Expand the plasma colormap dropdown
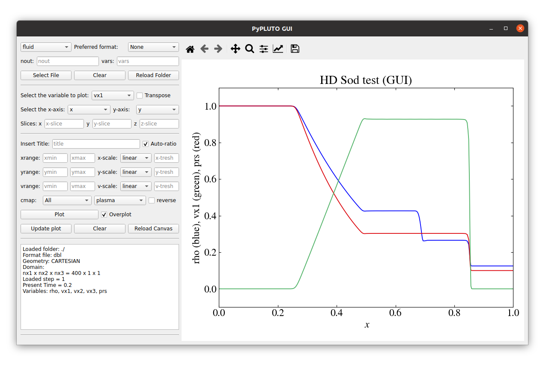Viewport: 552px width, 367px height. pyautogui.click(x=120, y=200)
